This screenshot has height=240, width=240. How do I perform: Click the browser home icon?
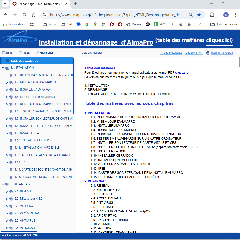34,15
